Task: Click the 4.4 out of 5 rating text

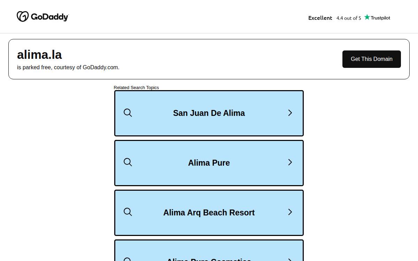Action: coord(349,18)
